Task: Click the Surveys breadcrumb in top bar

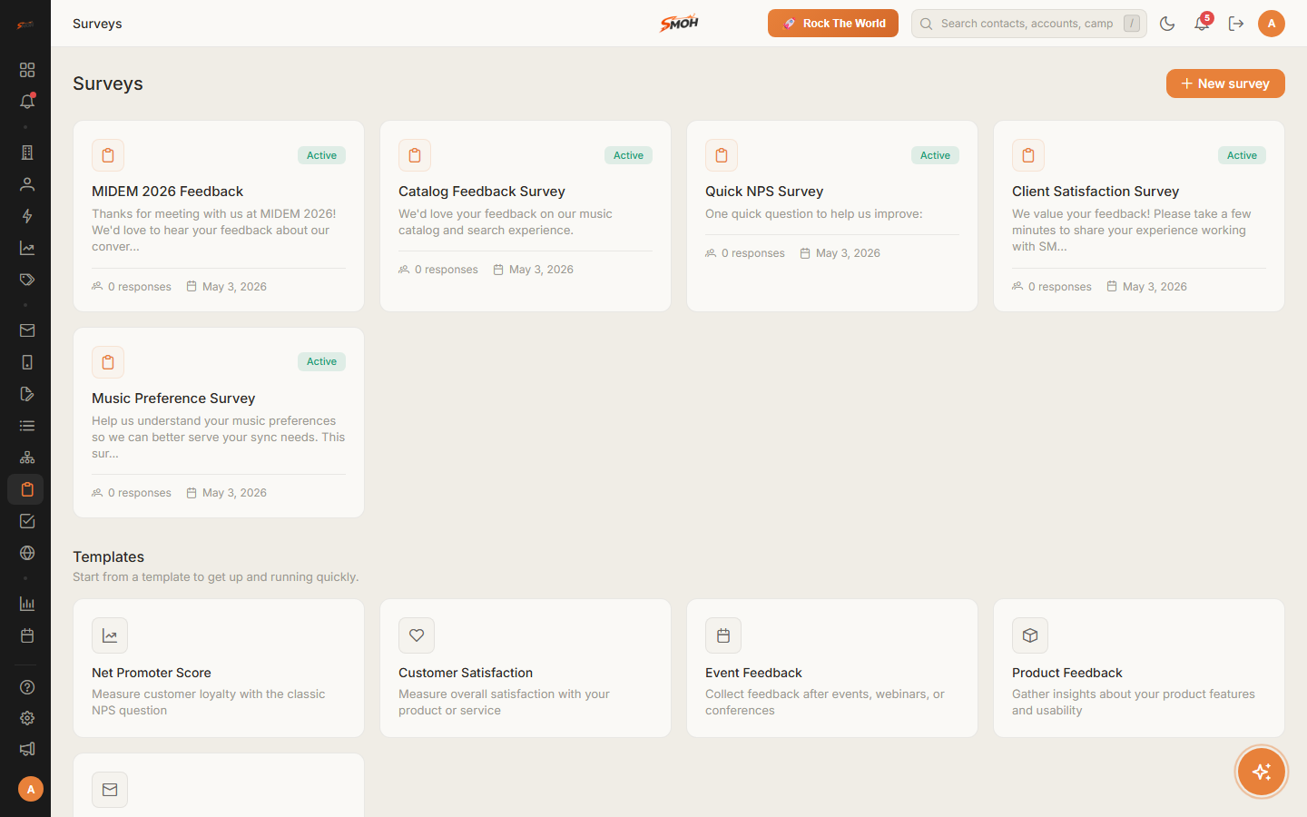Action: coord(97,24)
